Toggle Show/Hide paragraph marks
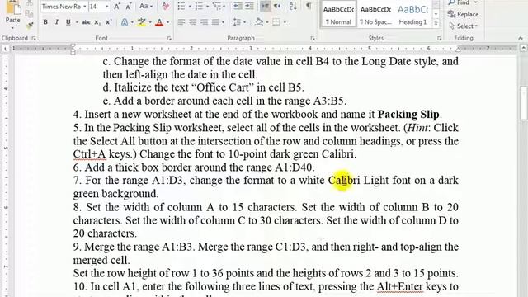 (x=309, y=6)
